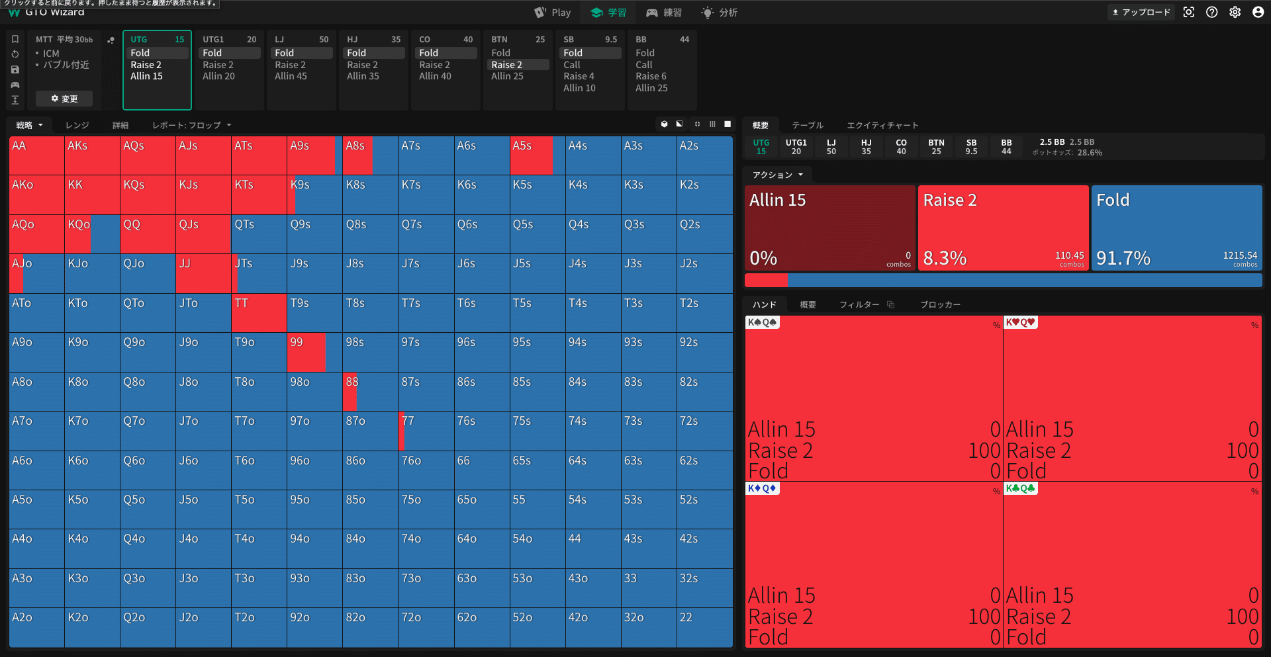Click the LJ 50 position chip in overview

(831, 147)
